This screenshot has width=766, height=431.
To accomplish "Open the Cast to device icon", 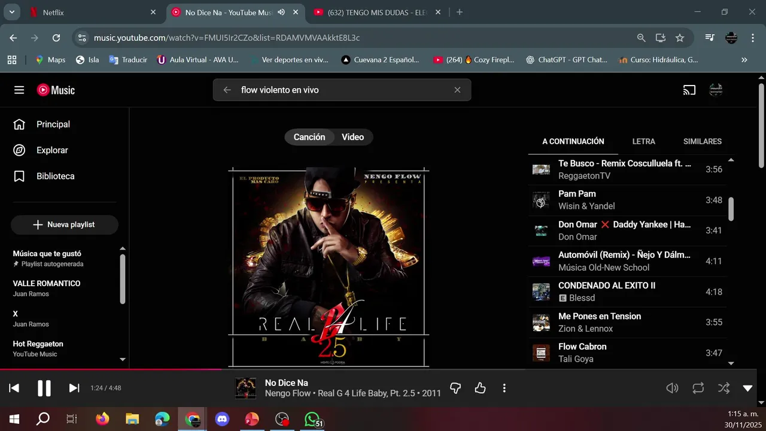I will [x=689, y=90].
